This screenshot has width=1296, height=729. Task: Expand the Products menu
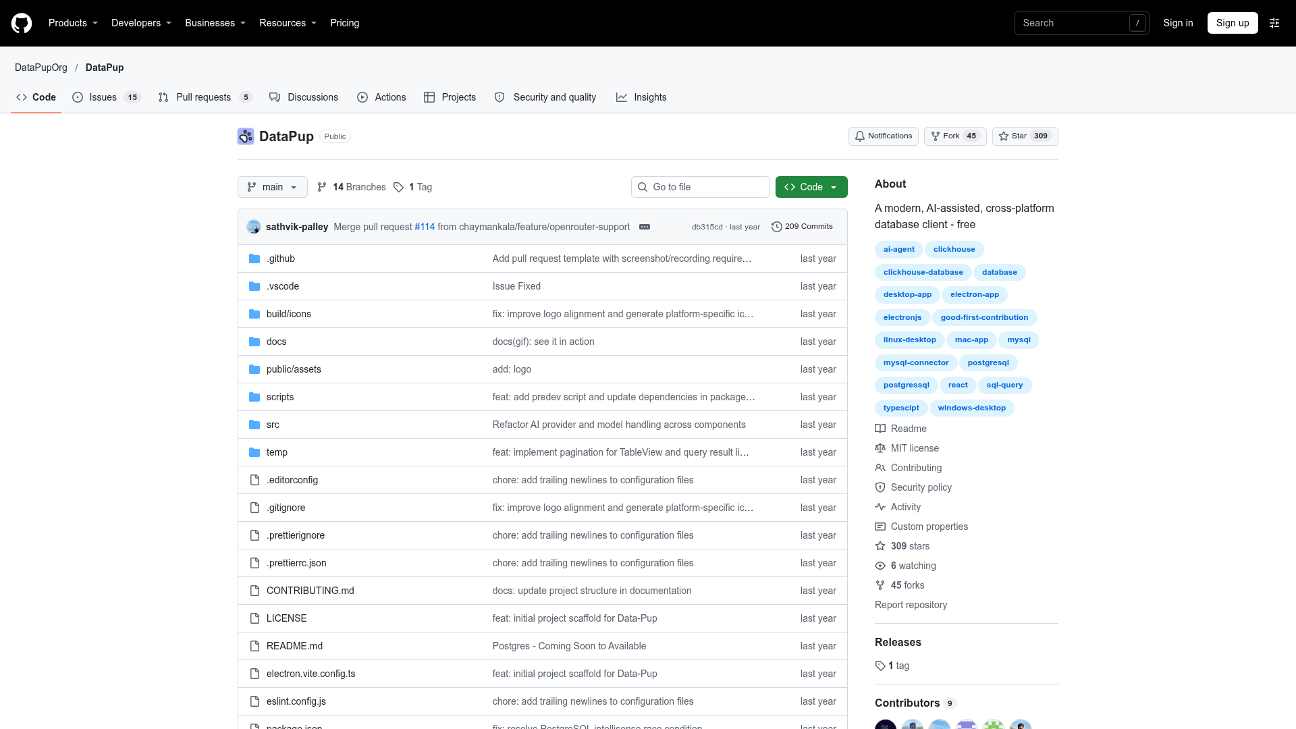coord(73,23)
